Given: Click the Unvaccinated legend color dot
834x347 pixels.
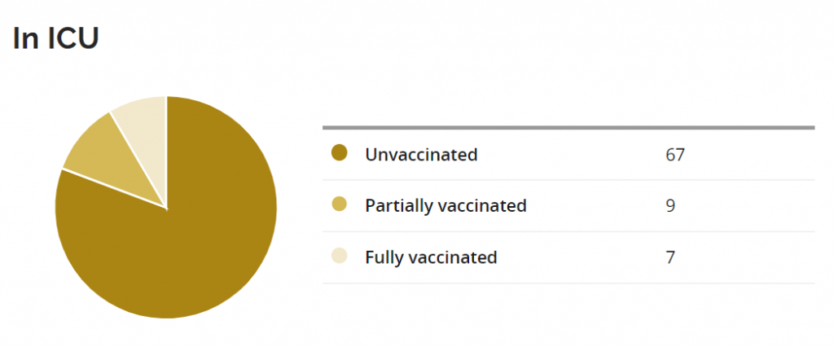Looking at the screenshot, I should pos(340,152).
